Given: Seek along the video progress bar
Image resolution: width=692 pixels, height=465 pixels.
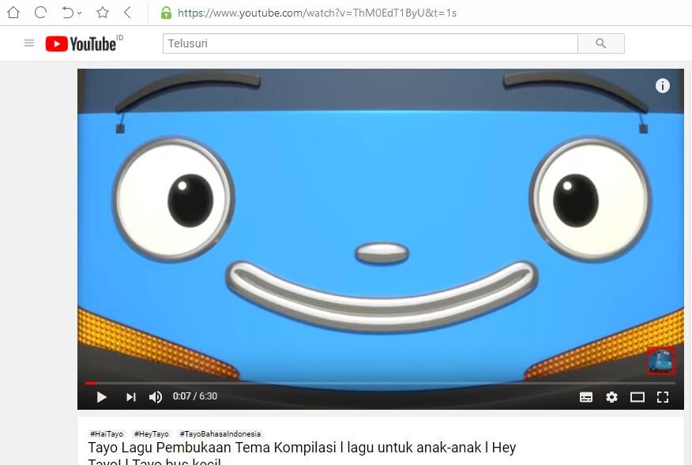Looking at the screenshot, I should click(x=381, y=383).
